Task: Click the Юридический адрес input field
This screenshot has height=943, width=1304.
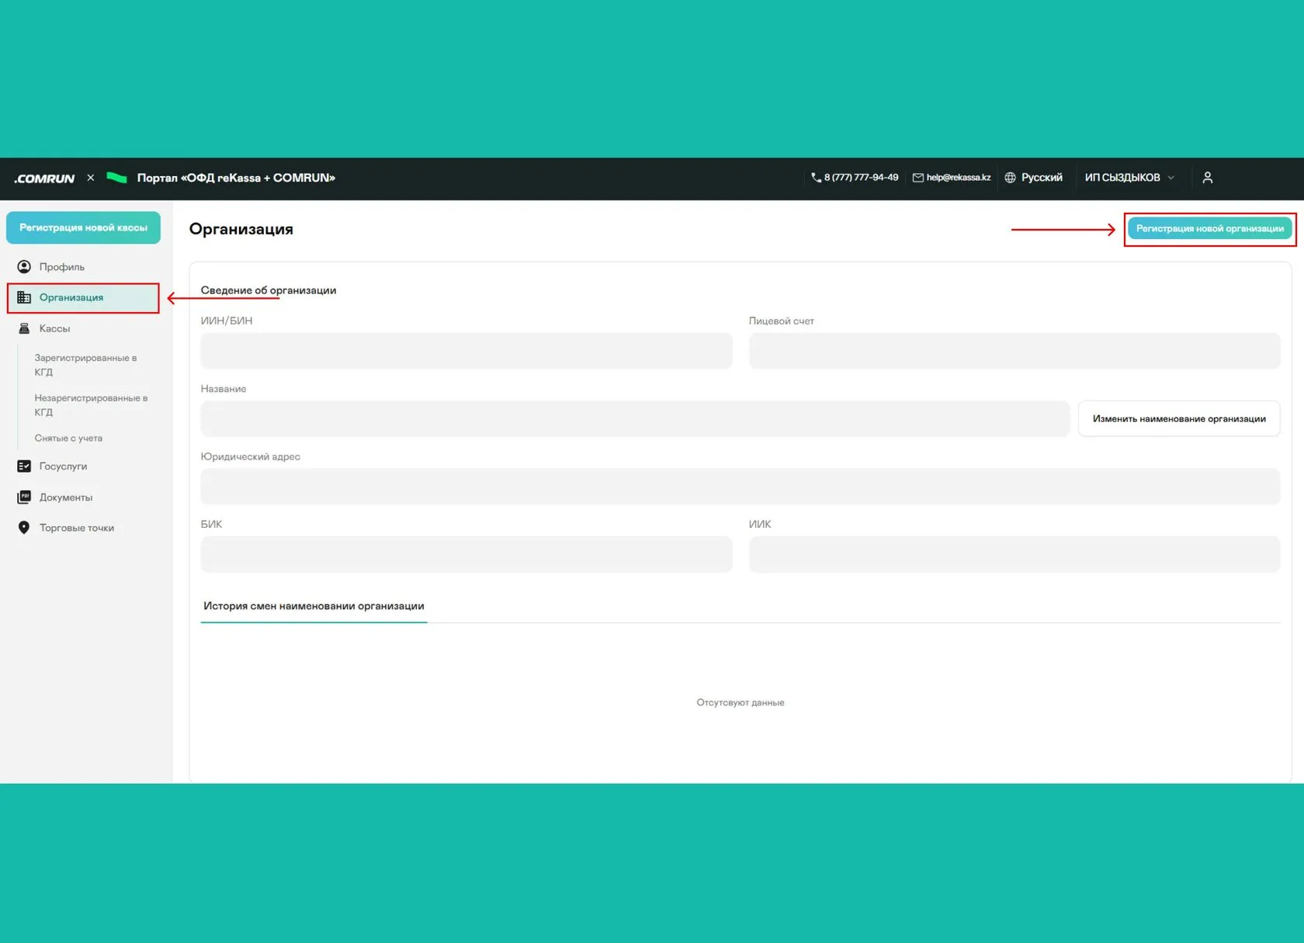Action: (740, 487)
